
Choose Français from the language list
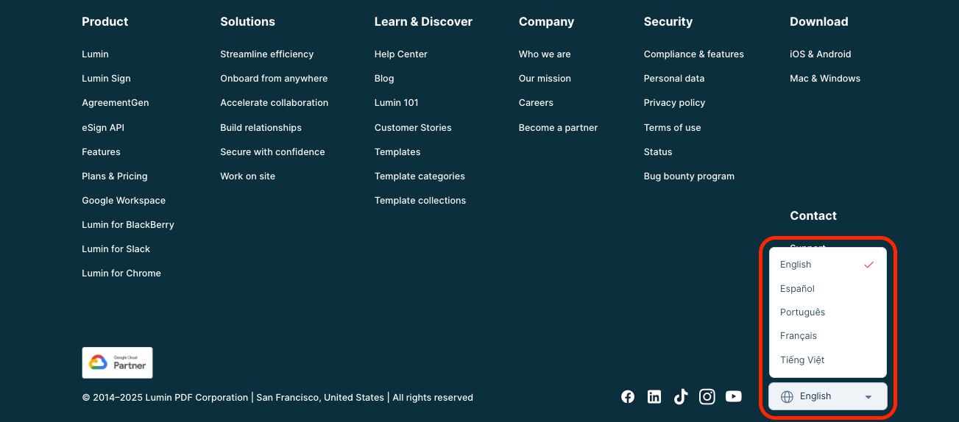[828, 336]
